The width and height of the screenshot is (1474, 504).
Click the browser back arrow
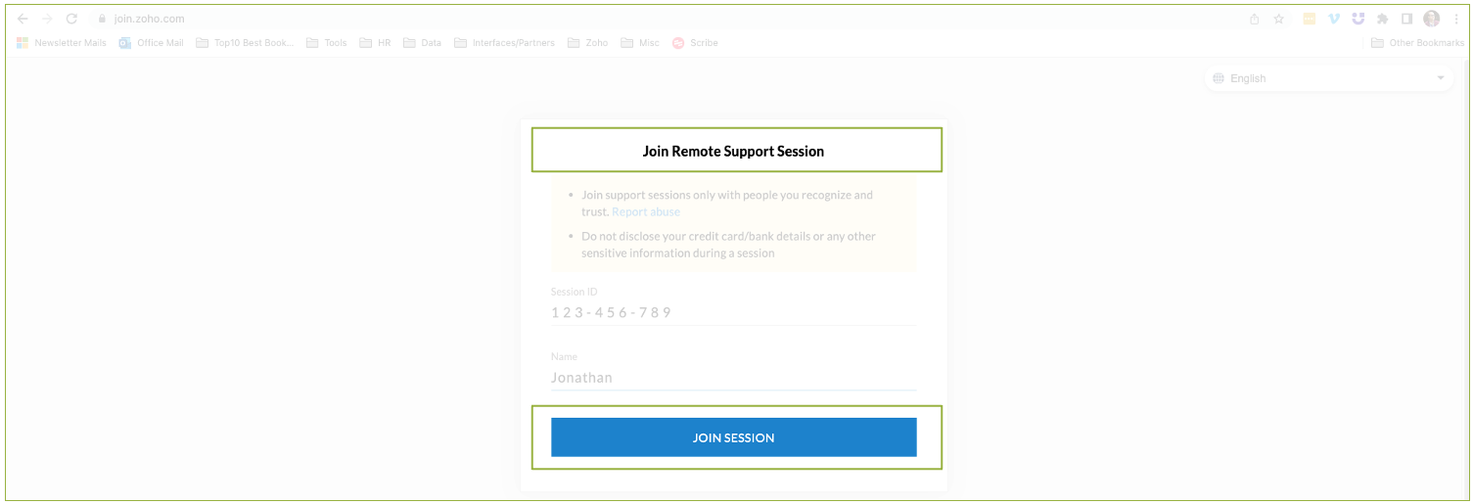pos(23,19)
